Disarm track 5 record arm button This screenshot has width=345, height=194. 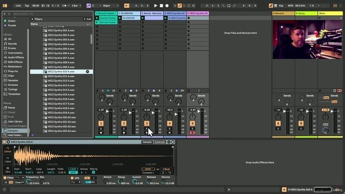tap(192, 133)
